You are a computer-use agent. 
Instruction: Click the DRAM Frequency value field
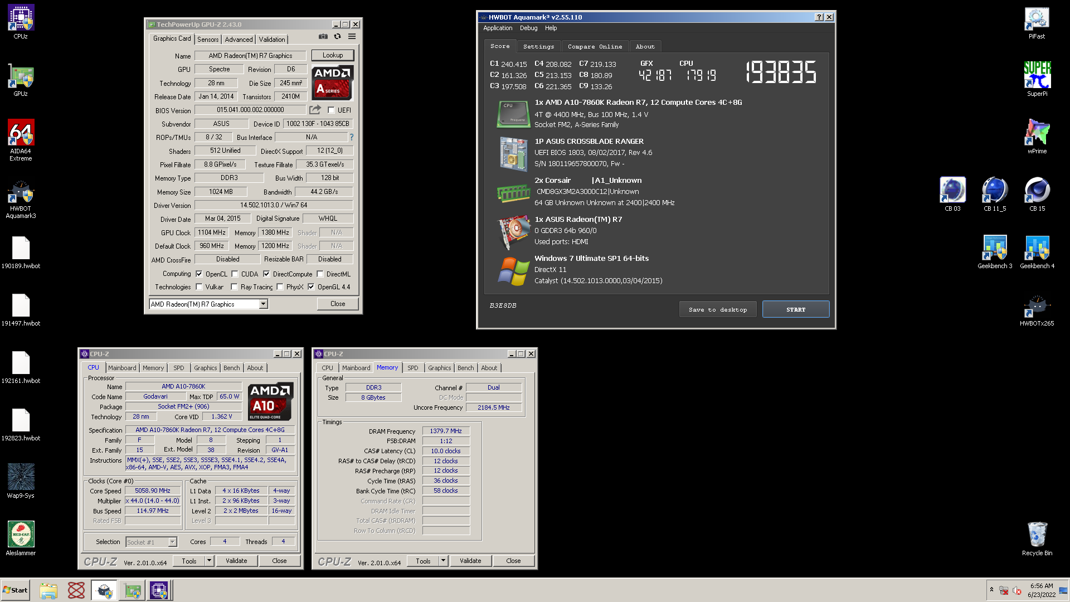(446, 431)
